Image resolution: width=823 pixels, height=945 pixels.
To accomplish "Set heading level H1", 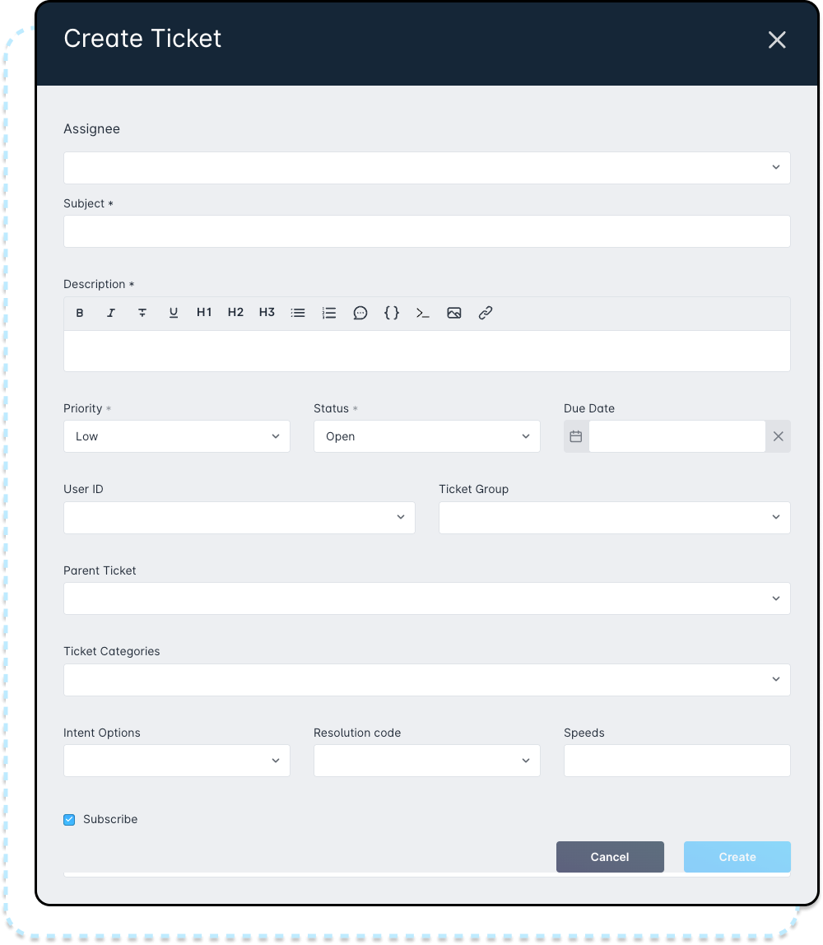I will click(204, 312).
